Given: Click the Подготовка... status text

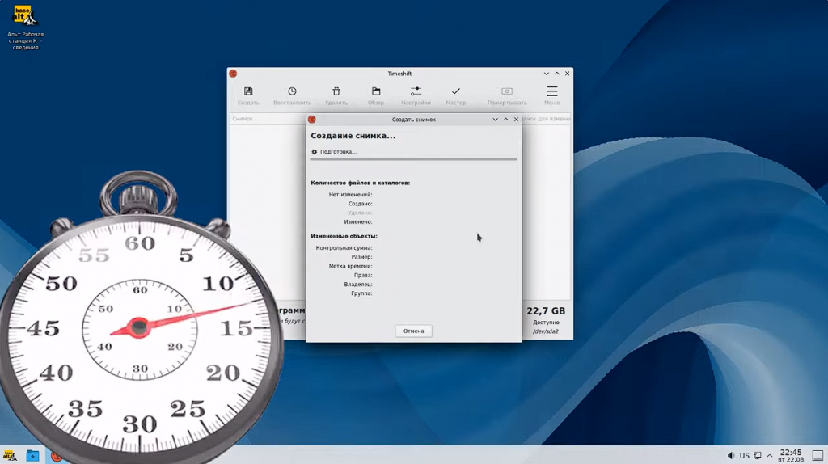Looking at the screenshot, I should (338, 151).
